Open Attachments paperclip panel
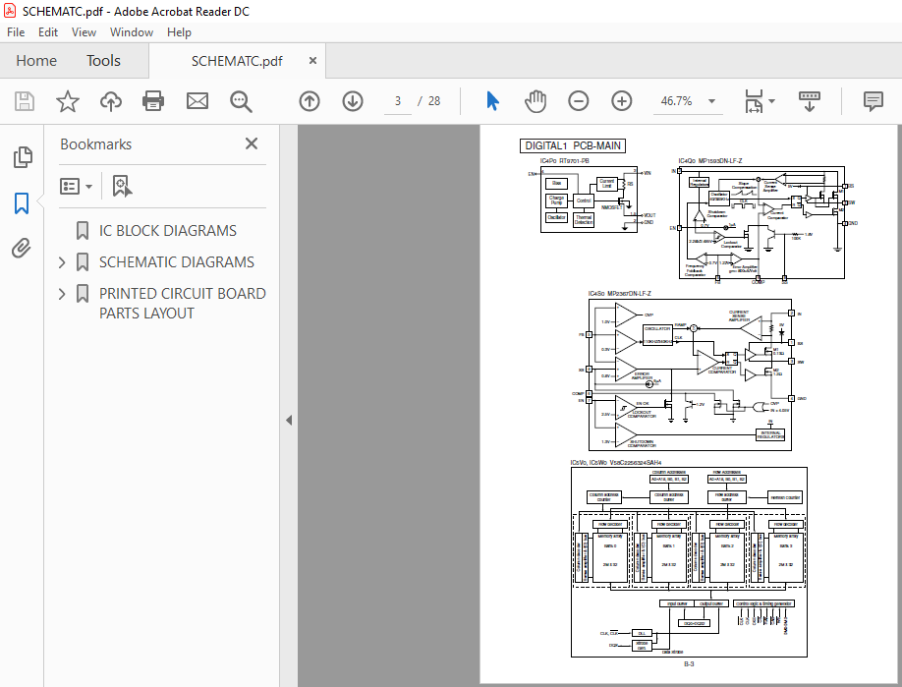Viewport: 902px width, 687px height. pos(22,249)
